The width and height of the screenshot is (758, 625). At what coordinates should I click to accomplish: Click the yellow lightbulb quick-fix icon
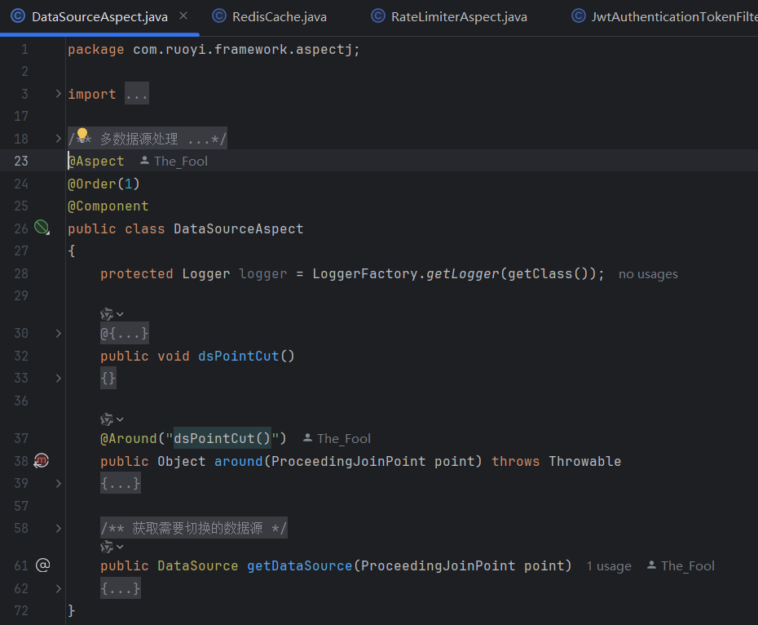pos(82,134)
